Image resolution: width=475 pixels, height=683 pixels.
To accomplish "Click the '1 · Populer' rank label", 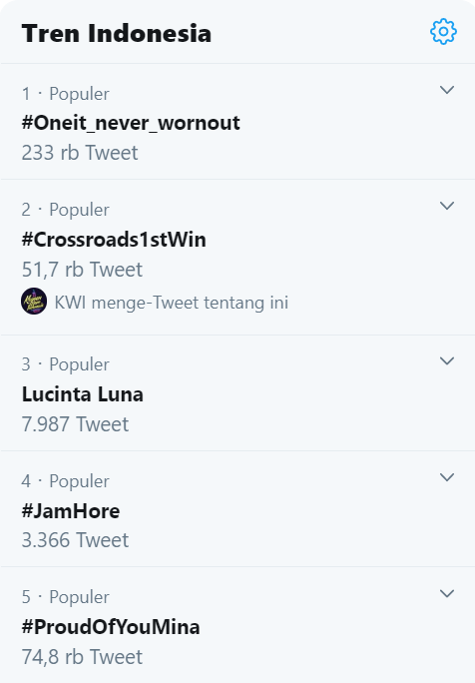I will (x=65, y=94).
